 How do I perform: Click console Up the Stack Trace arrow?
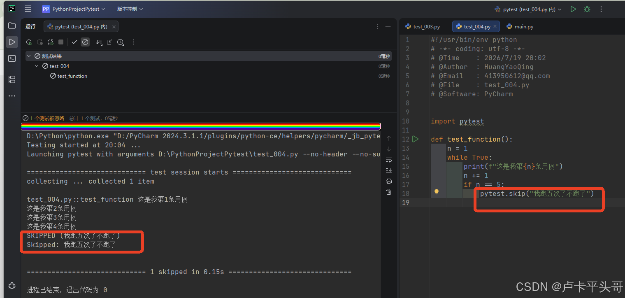(389, 138)
